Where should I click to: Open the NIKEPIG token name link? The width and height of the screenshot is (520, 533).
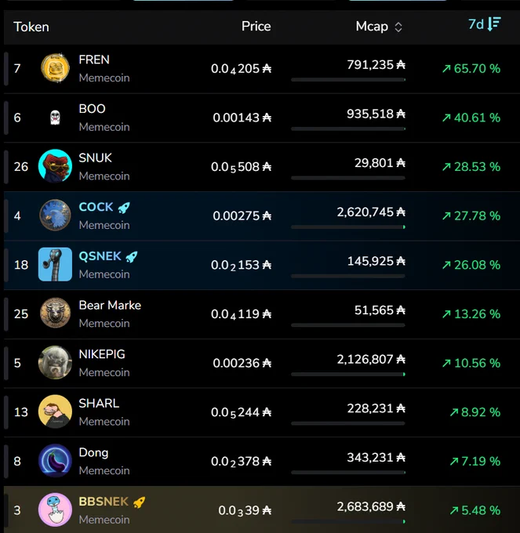[x=102, y=354]
